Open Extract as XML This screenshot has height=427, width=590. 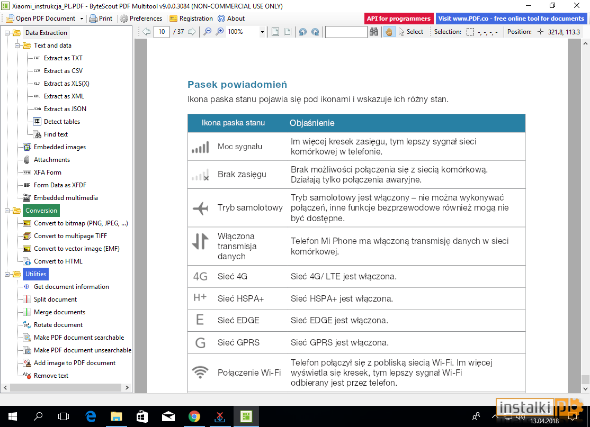64,96
